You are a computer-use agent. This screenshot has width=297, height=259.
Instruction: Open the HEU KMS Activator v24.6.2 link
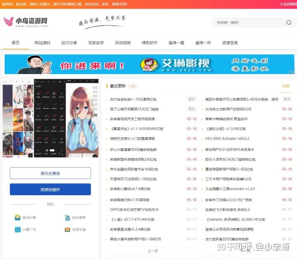point(227,139)
